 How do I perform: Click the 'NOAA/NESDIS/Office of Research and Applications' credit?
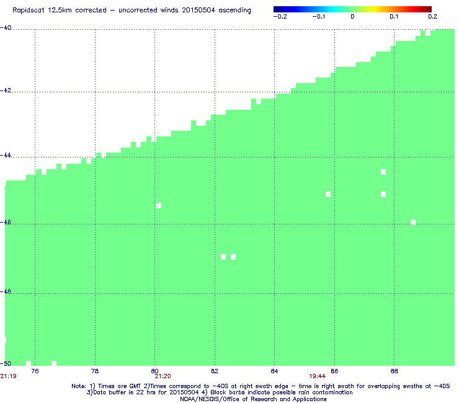[253, 399]
